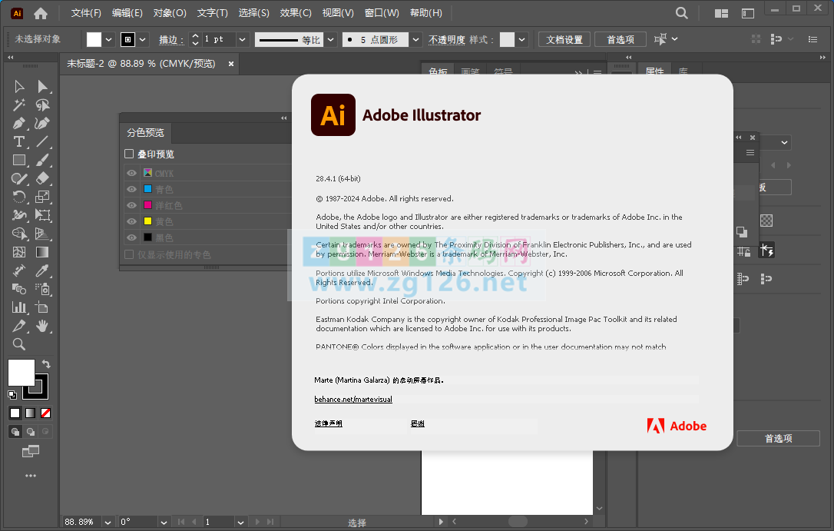Open 5 点圆形 brush dropdown
Viewport: 834px width, 531px height.
pyautogui.click(x=416, y=39)
